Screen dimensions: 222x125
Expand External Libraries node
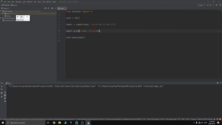[1, 18]
